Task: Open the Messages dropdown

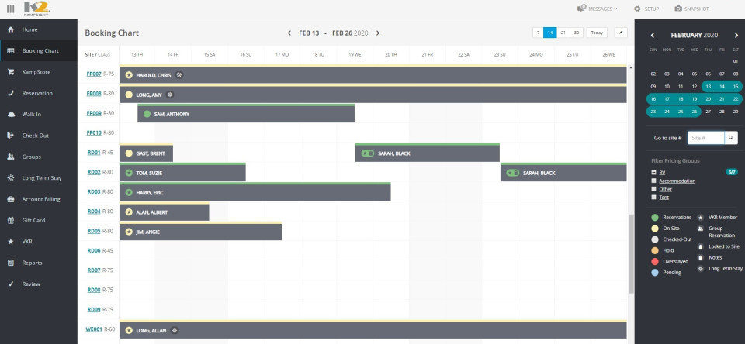Action: coord(598,9)
